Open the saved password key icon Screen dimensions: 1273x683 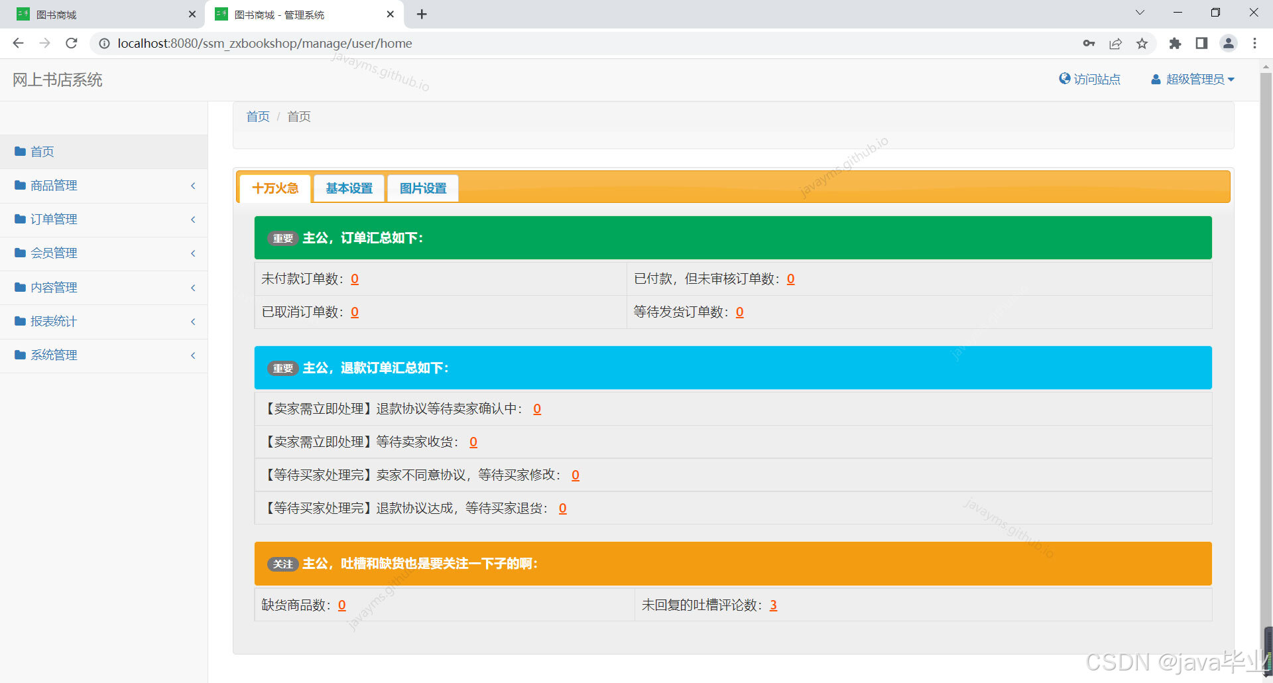1089,43
